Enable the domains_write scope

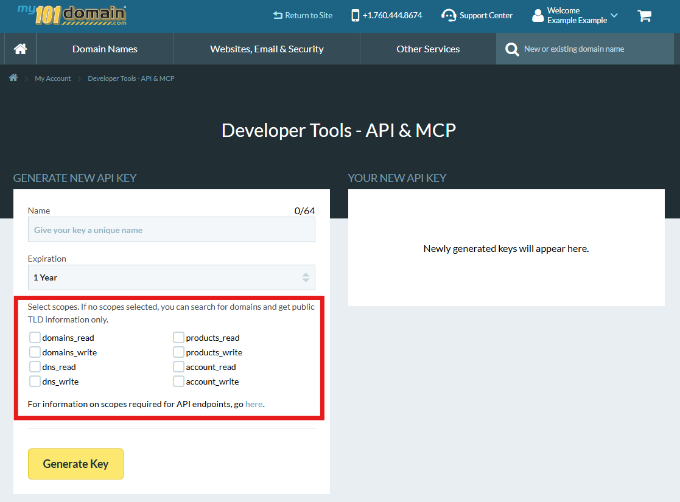[35, 352]
